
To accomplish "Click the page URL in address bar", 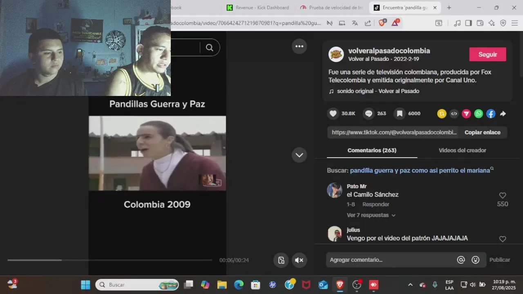I will (246, 23).
